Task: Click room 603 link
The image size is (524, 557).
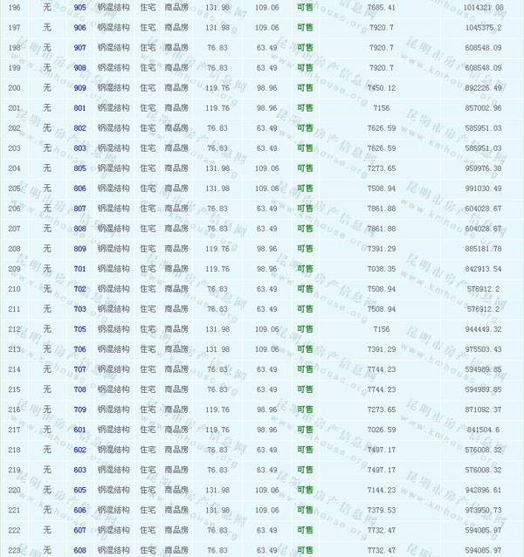Action: (80, 470)
